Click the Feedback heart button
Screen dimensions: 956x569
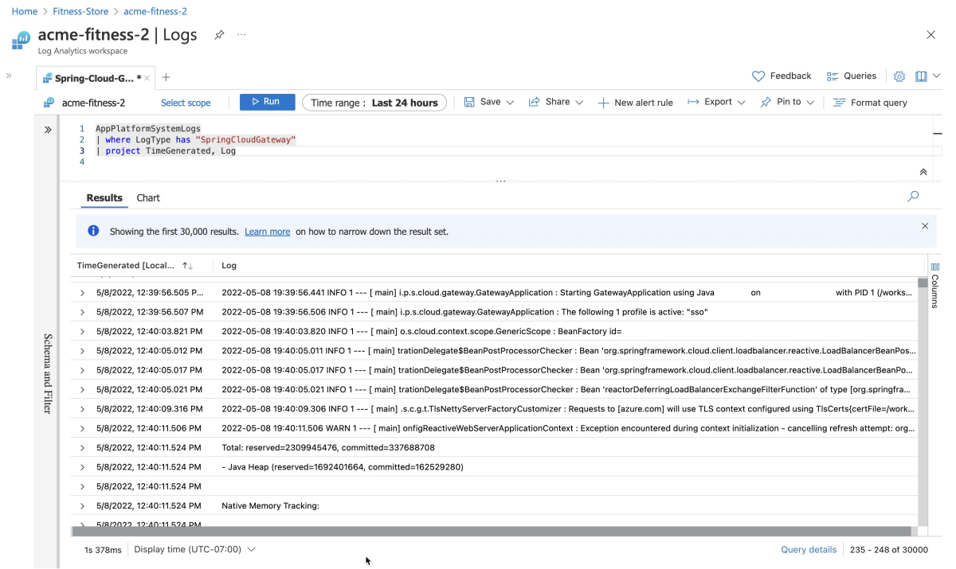tap(782, 76)
